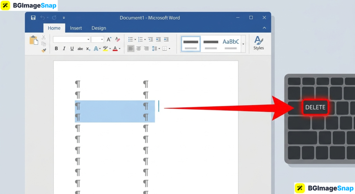The image size is (355, 194).
Task: Open the Styles pane button
Action: (x=259, y=43)
